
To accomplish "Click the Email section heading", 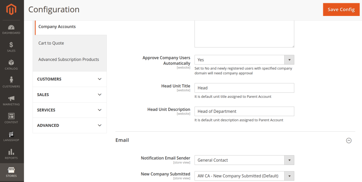I will coord(122,140).
